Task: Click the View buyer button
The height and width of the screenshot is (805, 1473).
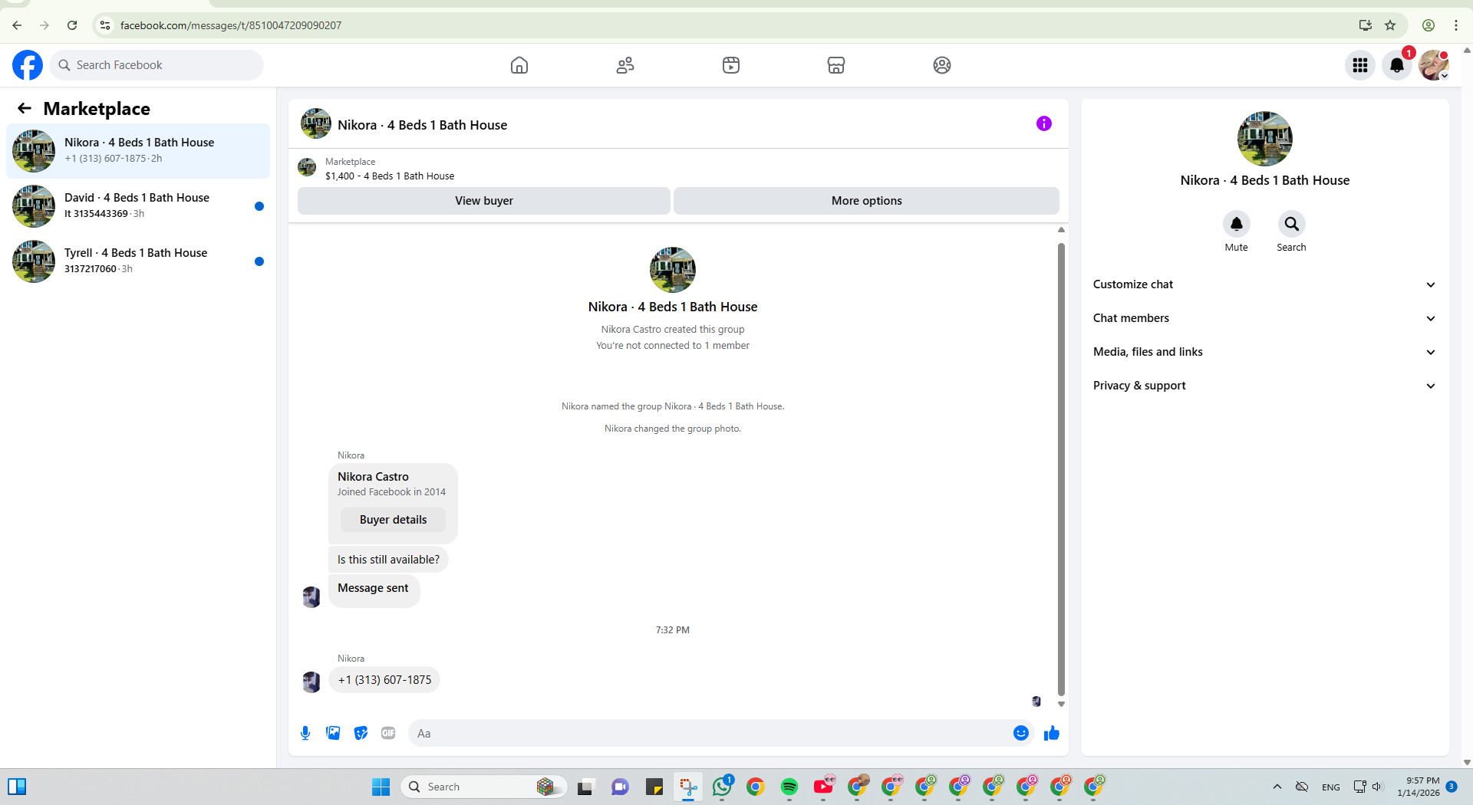Action: click(x=483, y=201)
